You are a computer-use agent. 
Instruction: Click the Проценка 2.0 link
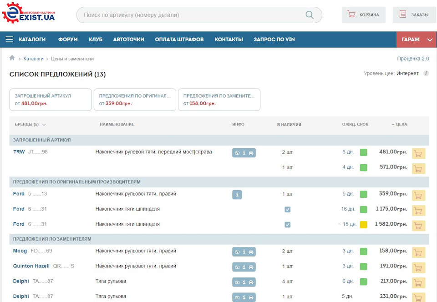pyautogui.click(x=413, y=59)
